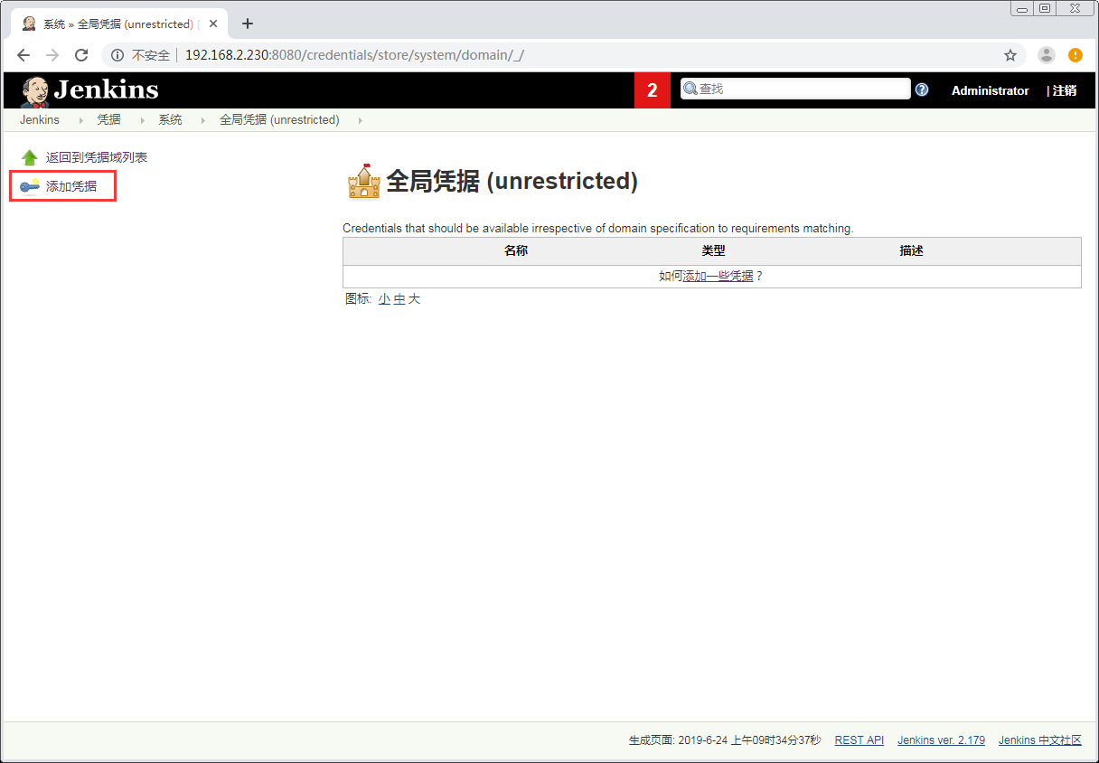Screen dimensions: 1099x763
Task: Reload the page with the refresh icon
Action: pos(81,55)
